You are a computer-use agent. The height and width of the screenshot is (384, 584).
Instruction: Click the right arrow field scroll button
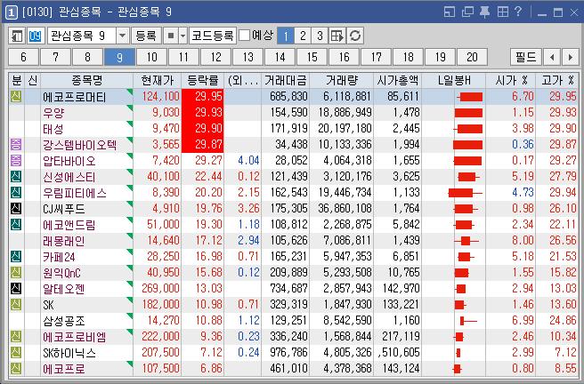point(571,57)
